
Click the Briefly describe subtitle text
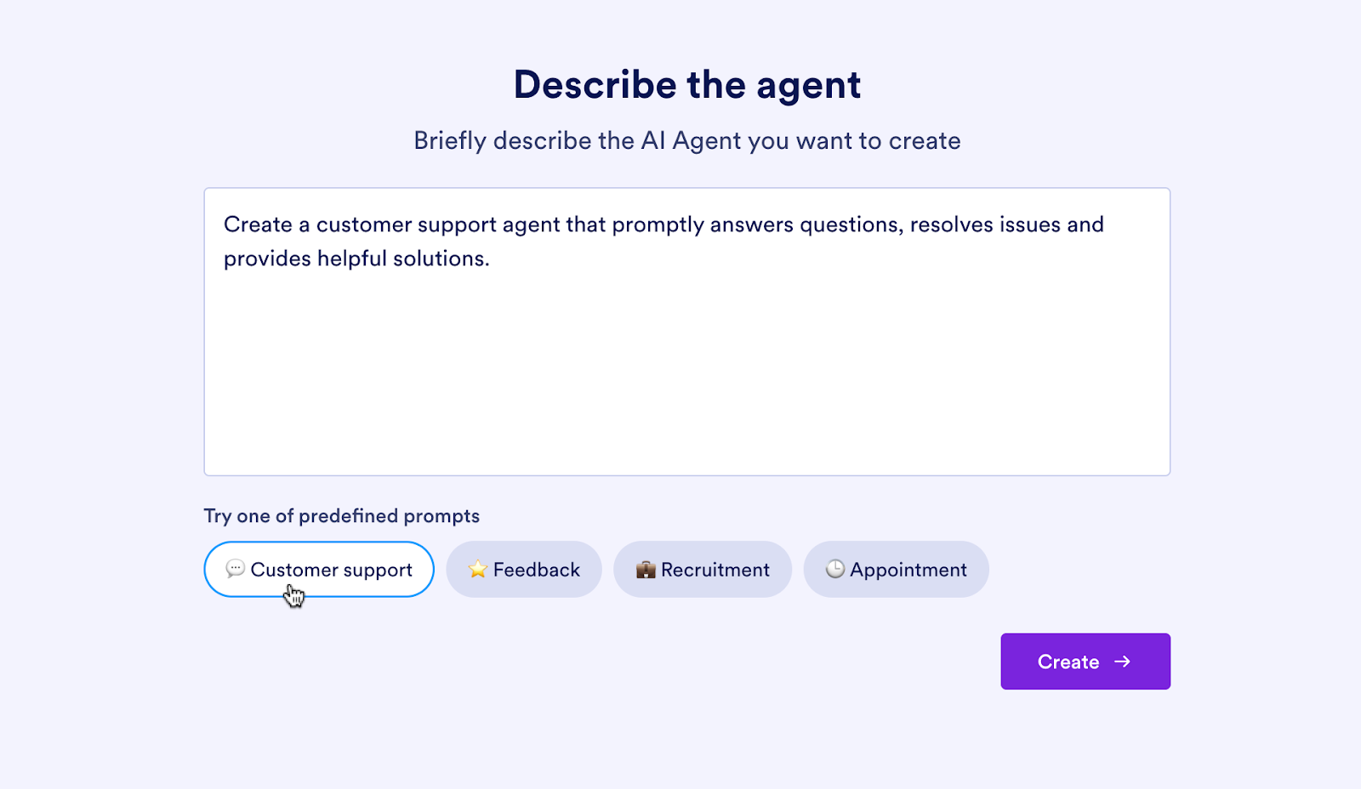[x=686, y=139]
